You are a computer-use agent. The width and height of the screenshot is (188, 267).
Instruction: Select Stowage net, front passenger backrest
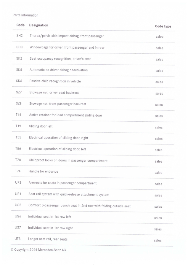[58, 104]
